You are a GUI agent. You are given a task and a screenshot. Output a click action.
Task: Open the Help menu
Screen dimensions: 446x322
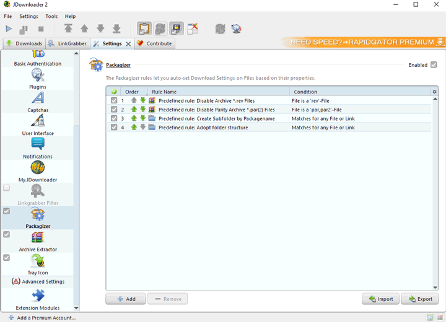(x=70, y=16)
